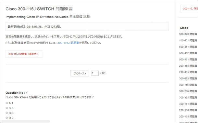Open the 300-115J 問題集（最新版）button
Screen dimensions: 198x123
click(24, 54)
